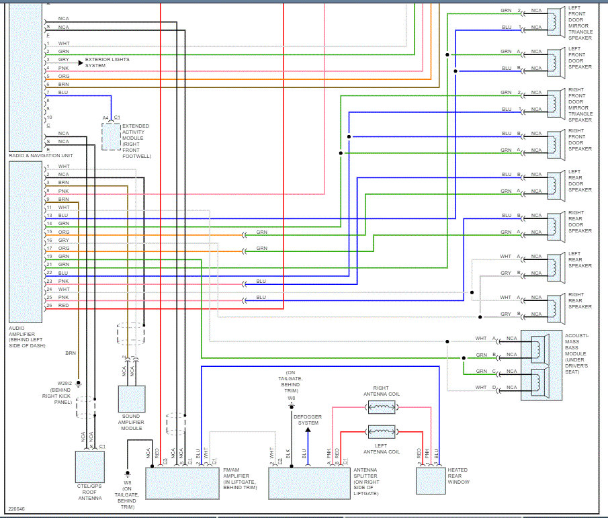
Task: Click the 'RIGHT ANTENNA COIL' label
Action: tap(382, 391)
